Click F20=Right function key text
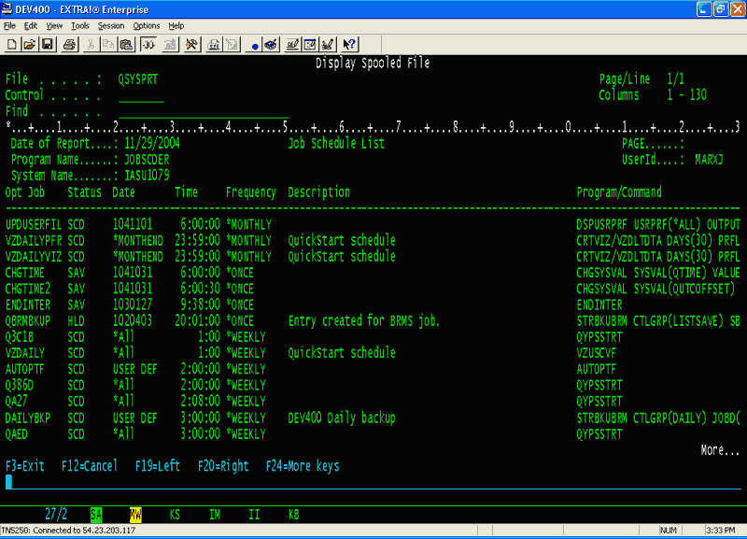The height and width of the screenshot is (539, 747). click(224, 466)
